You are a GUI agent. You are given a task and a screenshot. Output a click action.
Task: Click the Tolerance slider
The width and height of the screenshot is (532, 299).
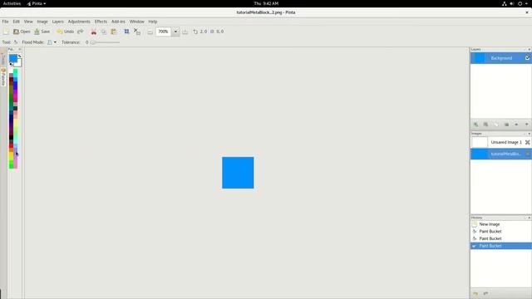(x=106, y=42)
